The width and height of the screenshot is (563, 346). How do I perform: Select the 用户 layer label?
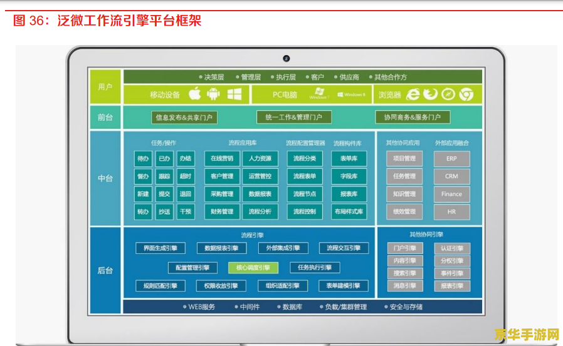click(x=105, y=87)
